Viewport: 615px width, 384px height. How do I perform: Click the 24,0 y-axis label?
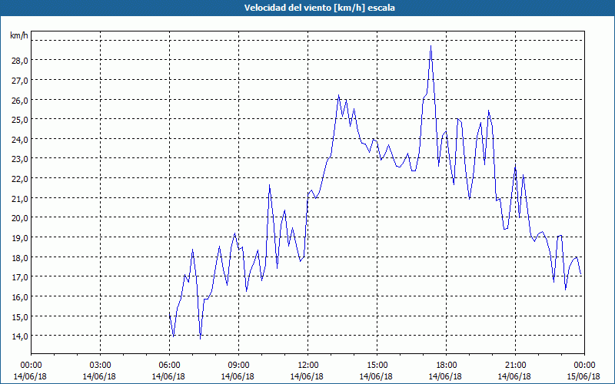pyautogui.click(x=22, y=140)
